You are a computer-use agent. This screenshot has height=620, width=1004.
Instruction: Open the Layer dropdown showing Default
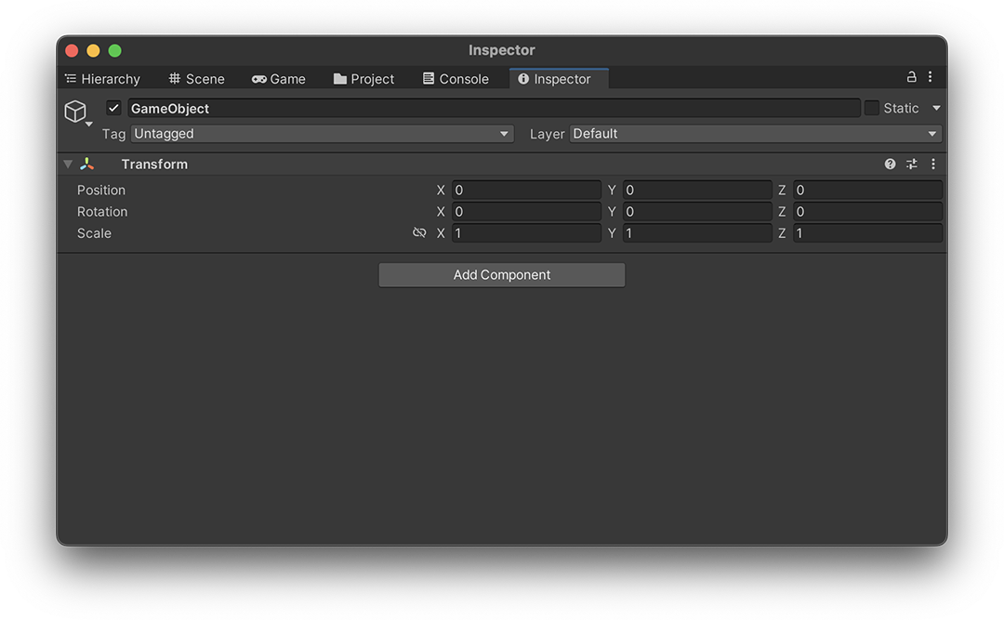click(x=756, y=134)
